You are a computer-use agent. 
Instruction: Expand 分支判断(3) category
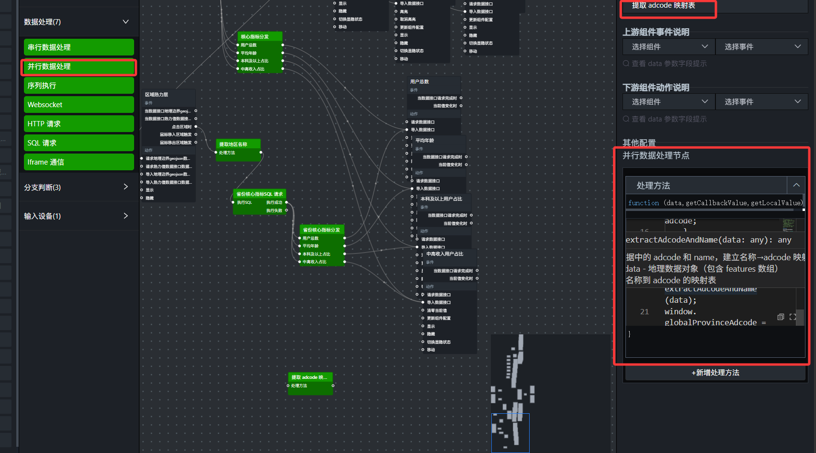pyautogui.click(x=125, y=187)
